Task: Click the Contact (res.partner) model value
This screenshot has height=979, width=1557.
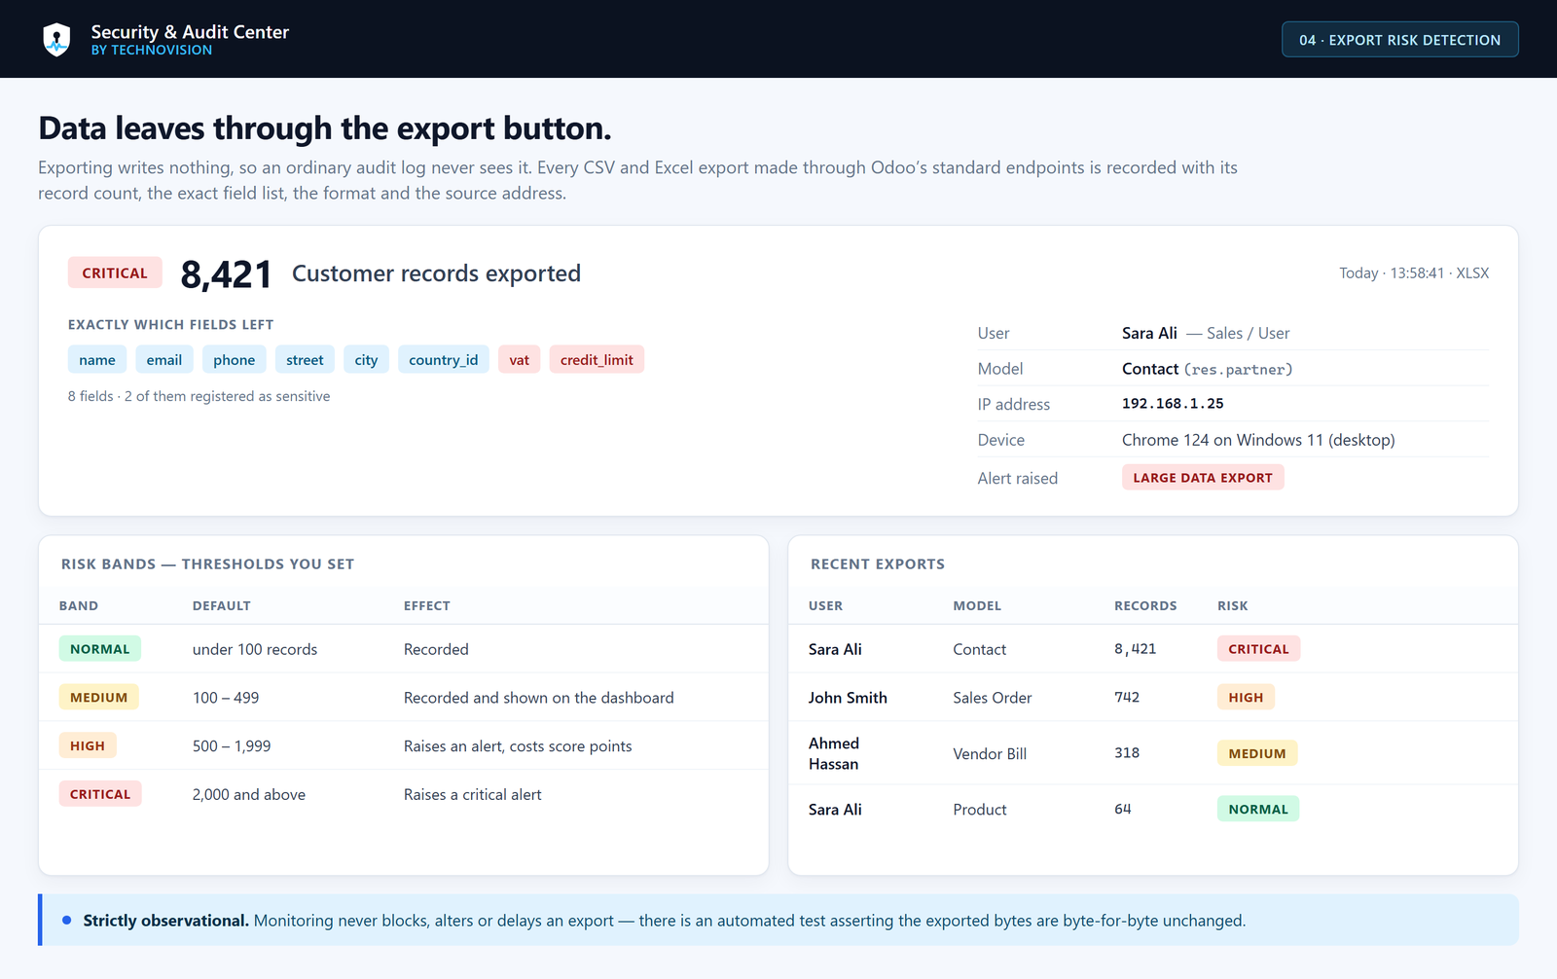Action: click(1208, 369)
